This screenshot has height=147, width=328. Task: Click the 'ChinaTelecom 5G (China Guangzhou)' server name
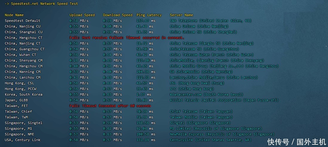204,49
